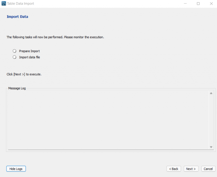Execute the import with Next button
217x177 pixels.
[191, 169]
